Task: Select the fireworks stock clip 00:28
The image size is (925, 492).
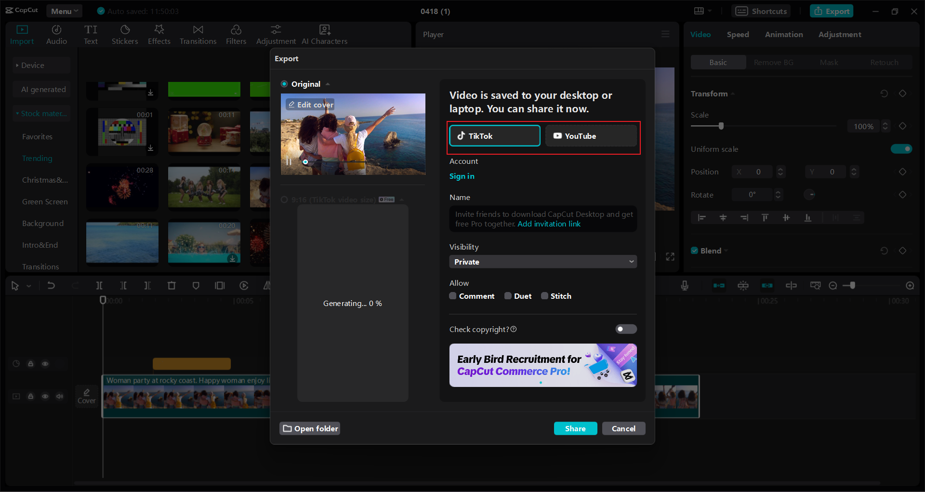Action: (122, 187)
